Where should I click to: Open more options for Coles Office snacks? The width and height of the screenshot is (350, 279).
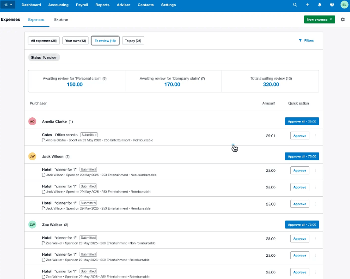pyautogui.click(x=316, y=136)
